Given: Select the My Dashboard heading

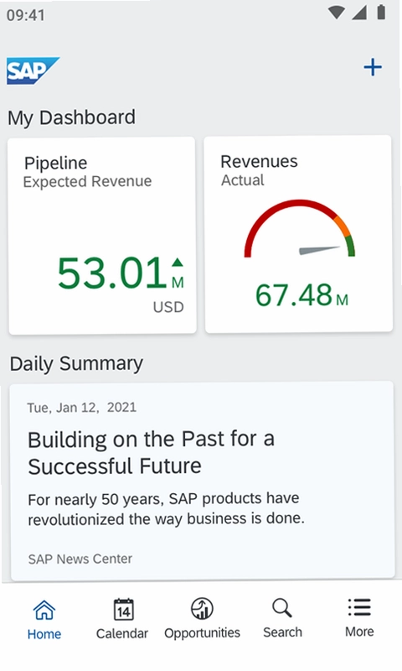Looking at the screenshot, I should [x=72, y=117].
